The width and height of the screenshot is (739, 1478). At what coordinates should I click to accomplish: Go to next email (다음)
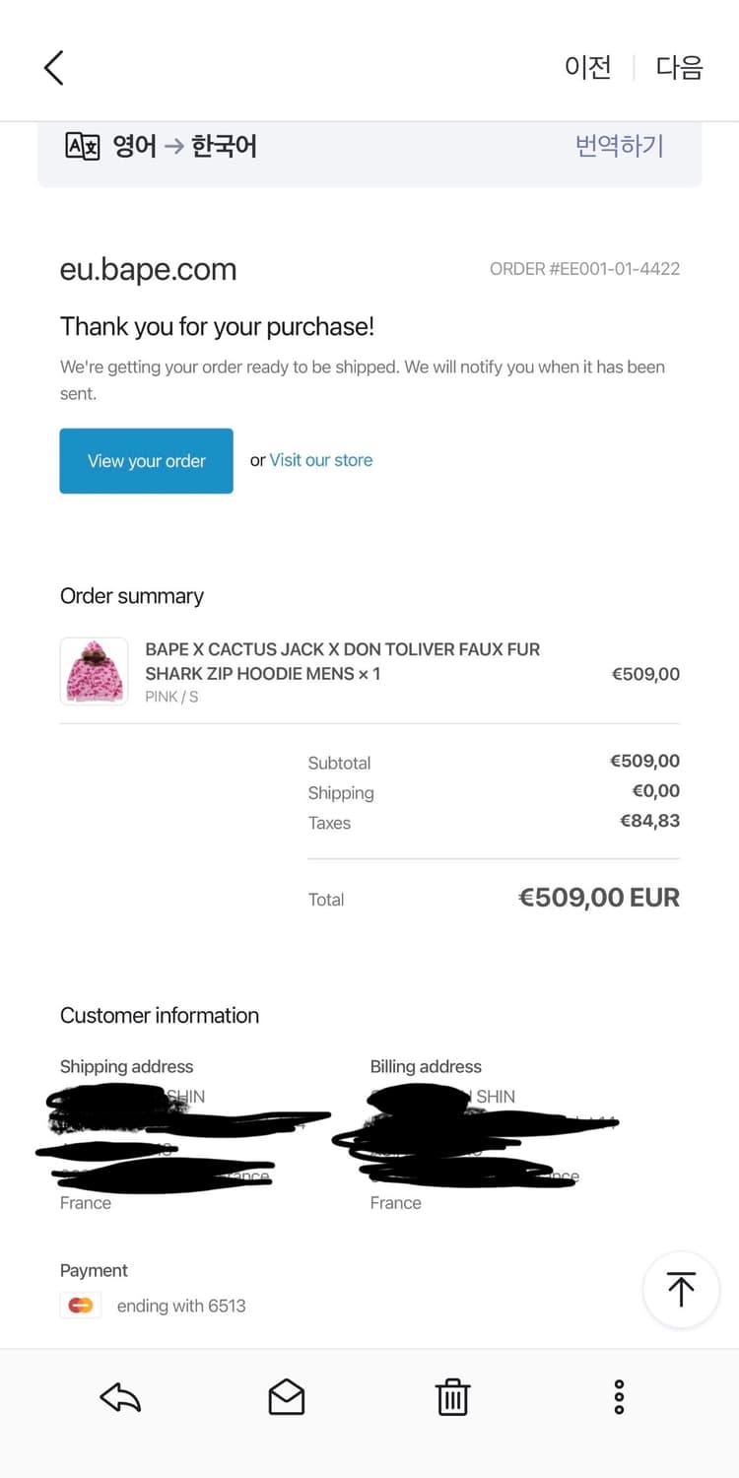point(680,67)
